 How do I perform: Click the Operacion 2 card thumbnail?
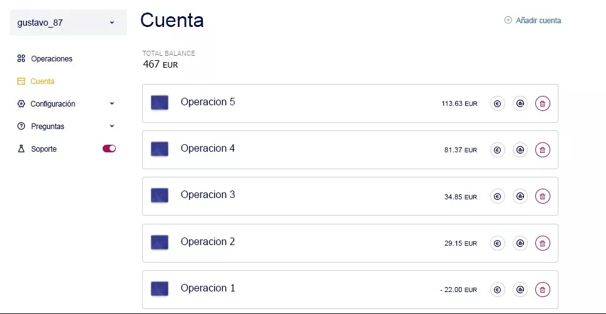coord(160,243)
